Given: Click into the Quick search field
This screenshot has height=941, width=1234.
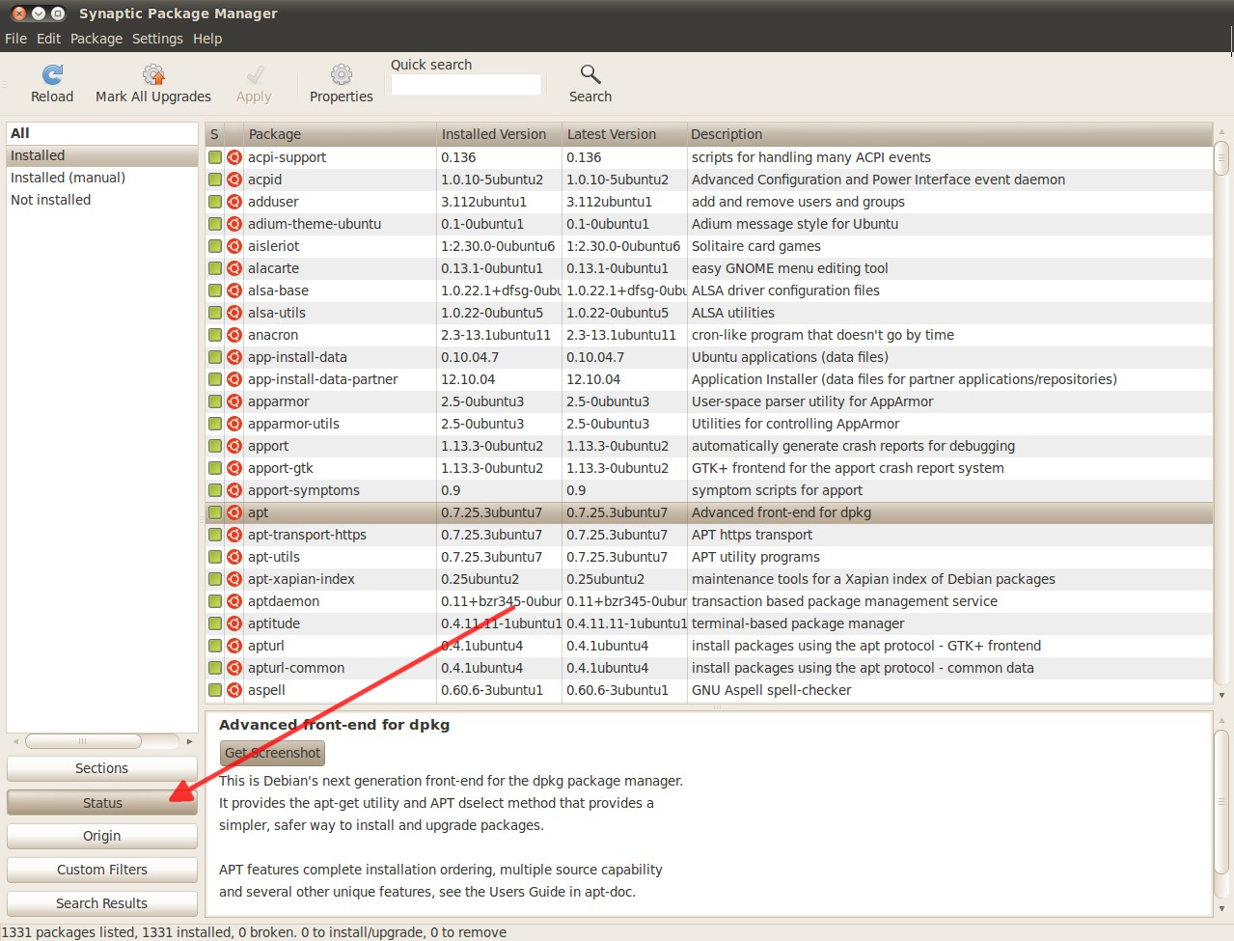Looking at the screenshot, I should tap(466, 85).
